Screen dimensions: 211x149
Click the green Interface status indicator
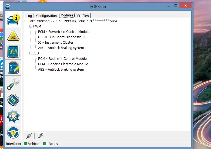coord(25,144)
